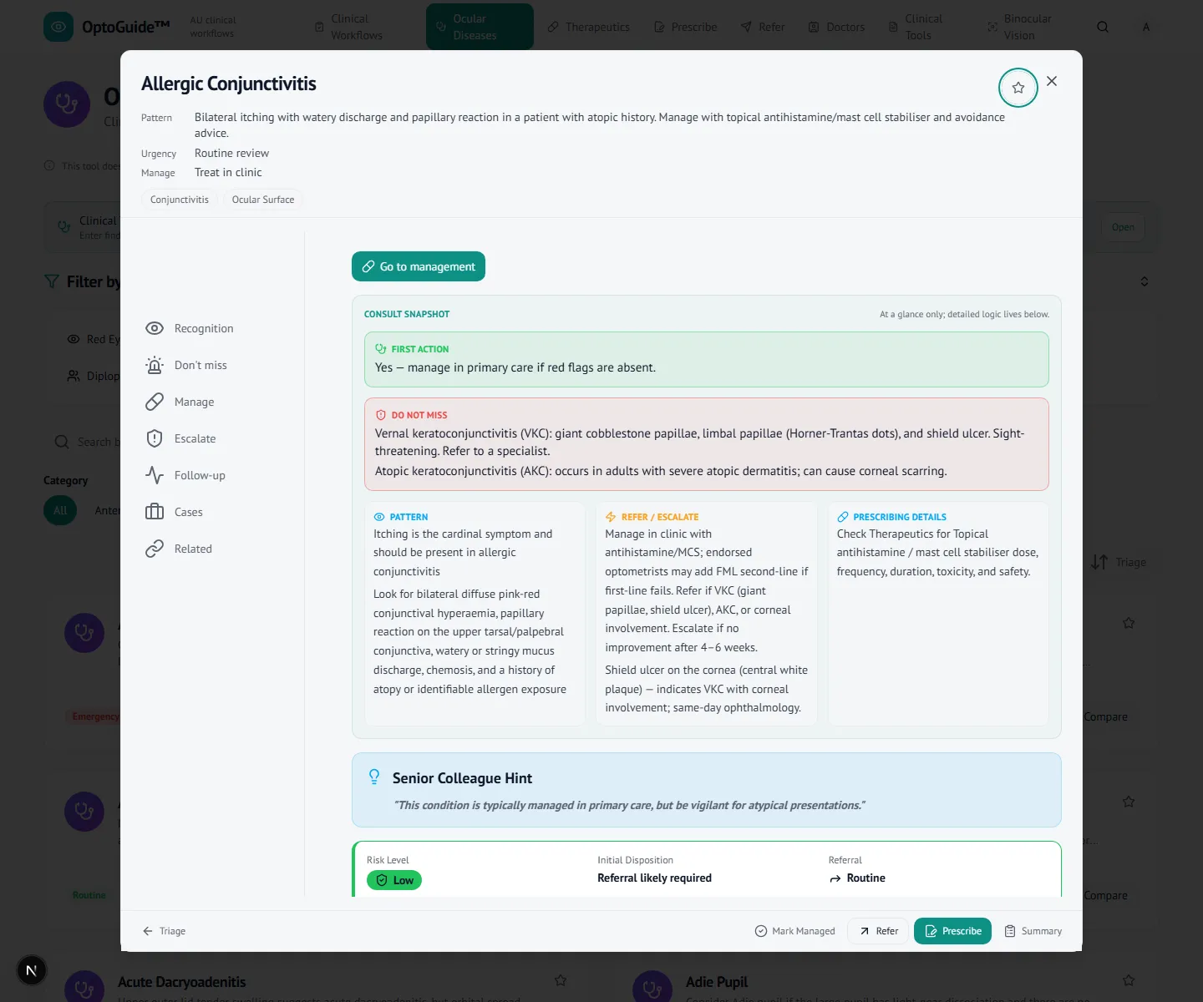This screenshot has width=1203, height=1002.
Task: Open Therapeutics in the top navigation
Action: point(589,27)
